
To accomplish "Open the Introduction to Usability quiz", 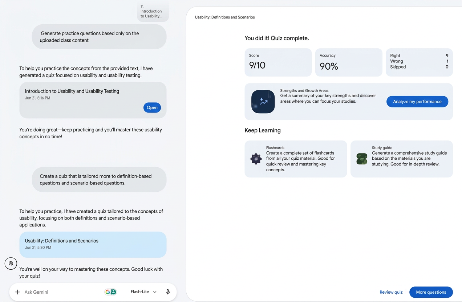I will point(152,107).
